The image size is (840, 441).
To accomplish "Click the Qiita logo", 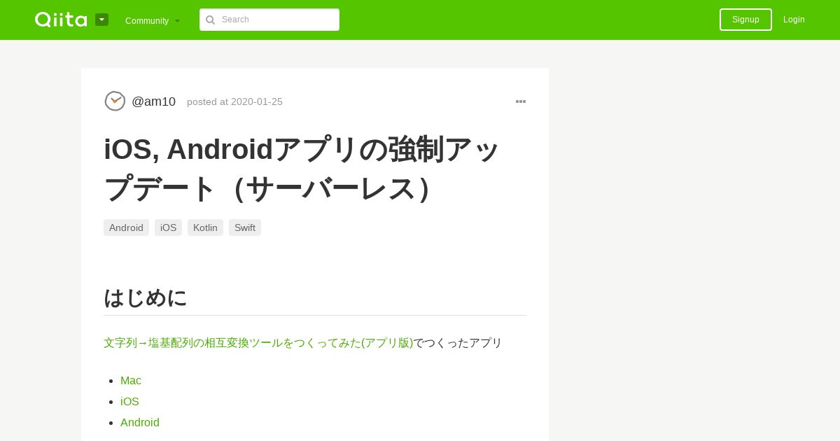I will click(61, 20).
